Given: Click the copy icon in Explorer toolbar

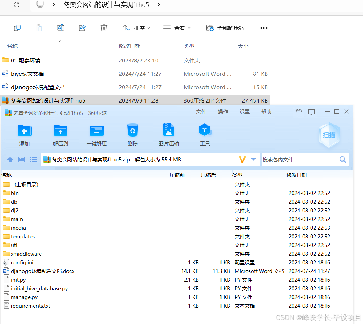Looking at the screenshot, I should tap(17, 27).
